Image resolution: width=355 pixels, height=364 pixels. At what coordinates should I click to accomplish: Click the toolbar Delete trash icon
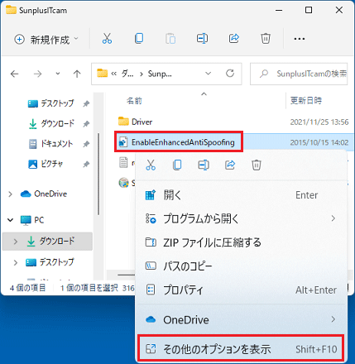(266, 39)
